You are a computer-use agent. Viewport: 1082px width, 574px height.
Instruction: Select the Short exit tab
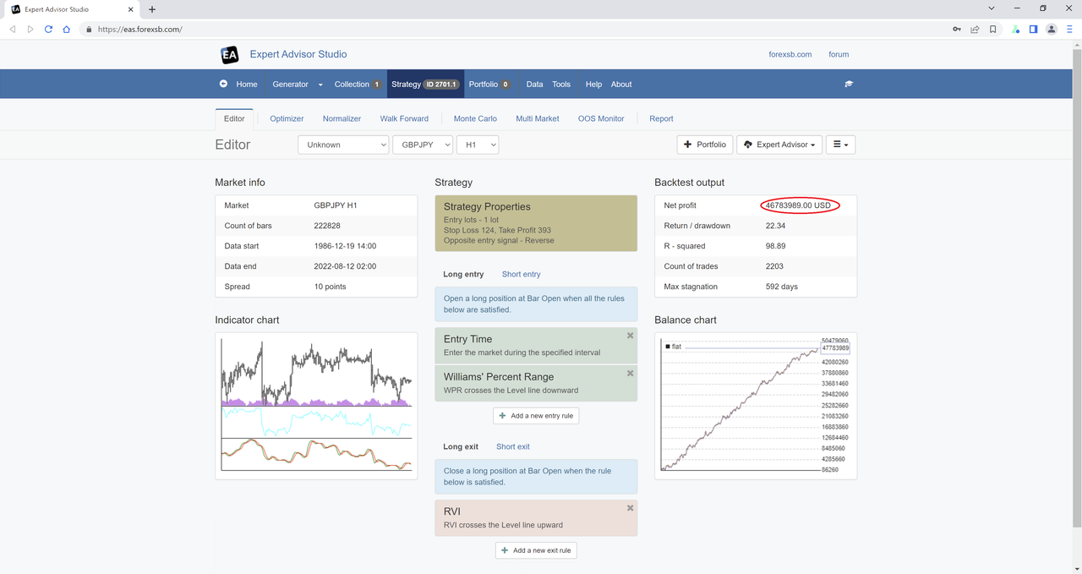point(513,446)
